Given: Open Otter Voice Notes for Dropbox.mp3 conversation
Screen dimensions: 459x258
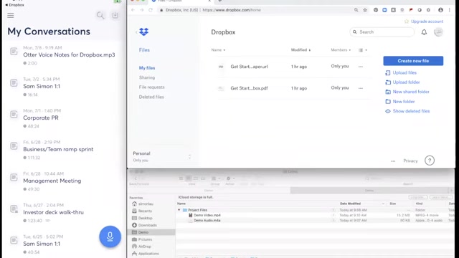Looking at the screenshot, I should pyautogui.click(x=69, y=54).
